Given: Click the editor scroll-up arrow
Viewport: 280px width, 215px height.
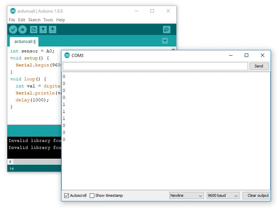Looking at the screenshot, I should (173, 49).
